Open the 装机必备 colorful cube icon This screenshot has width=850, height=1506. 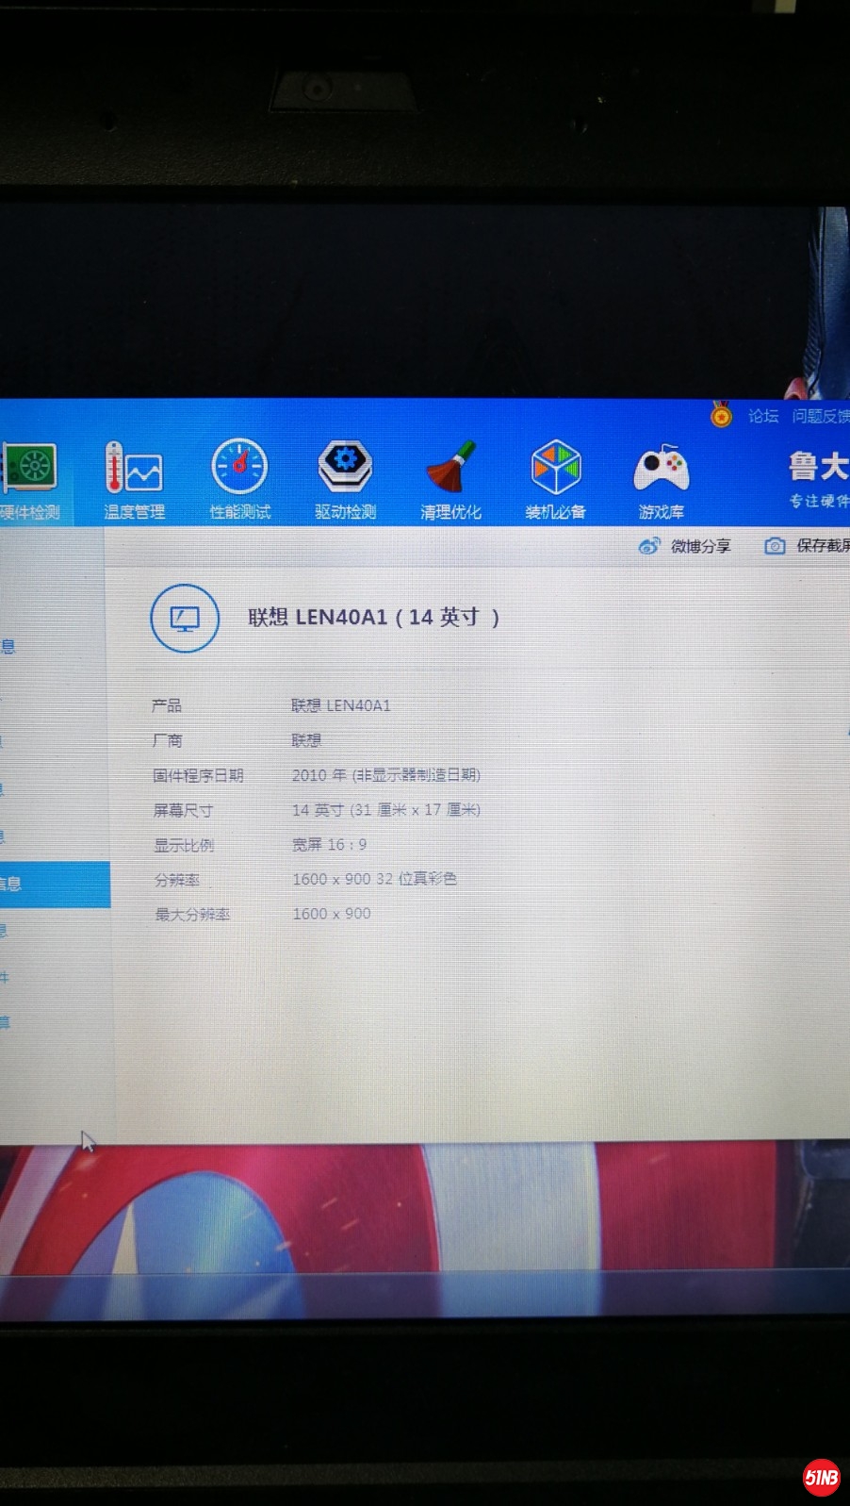click(x=556, y=468)
